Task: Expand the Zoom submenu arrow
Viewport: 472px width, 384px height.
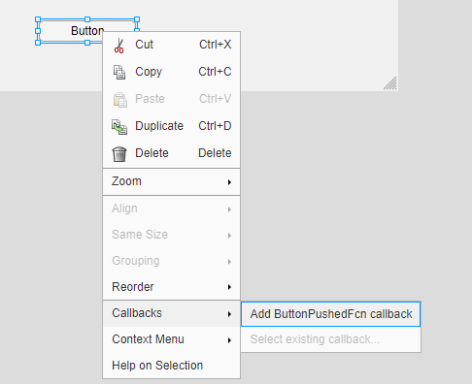Action: (229, 182)
